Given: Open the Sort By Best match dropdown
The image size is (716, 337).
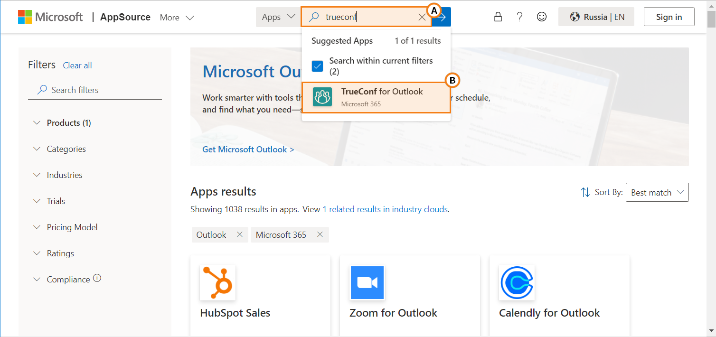Looking at the screenshot, I should coord(657,192).
